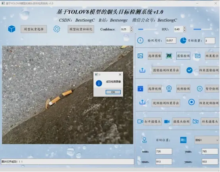
Task: Click the clock icon beside detection time
Action: 140,41
